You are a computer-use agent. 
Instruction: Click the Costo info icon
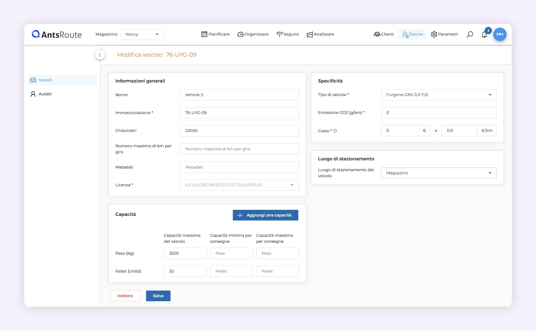point(335,131)
